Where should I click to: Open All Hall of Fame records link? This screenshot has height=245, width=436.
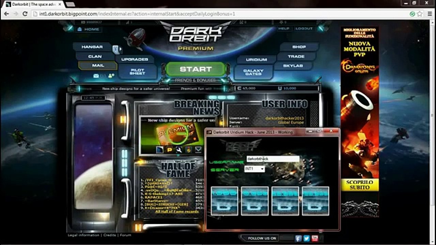pyautogui.click(x=177, y=211)
